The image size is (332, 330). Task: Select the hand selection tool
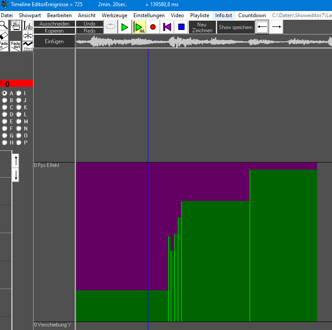[x=16, y=25]
